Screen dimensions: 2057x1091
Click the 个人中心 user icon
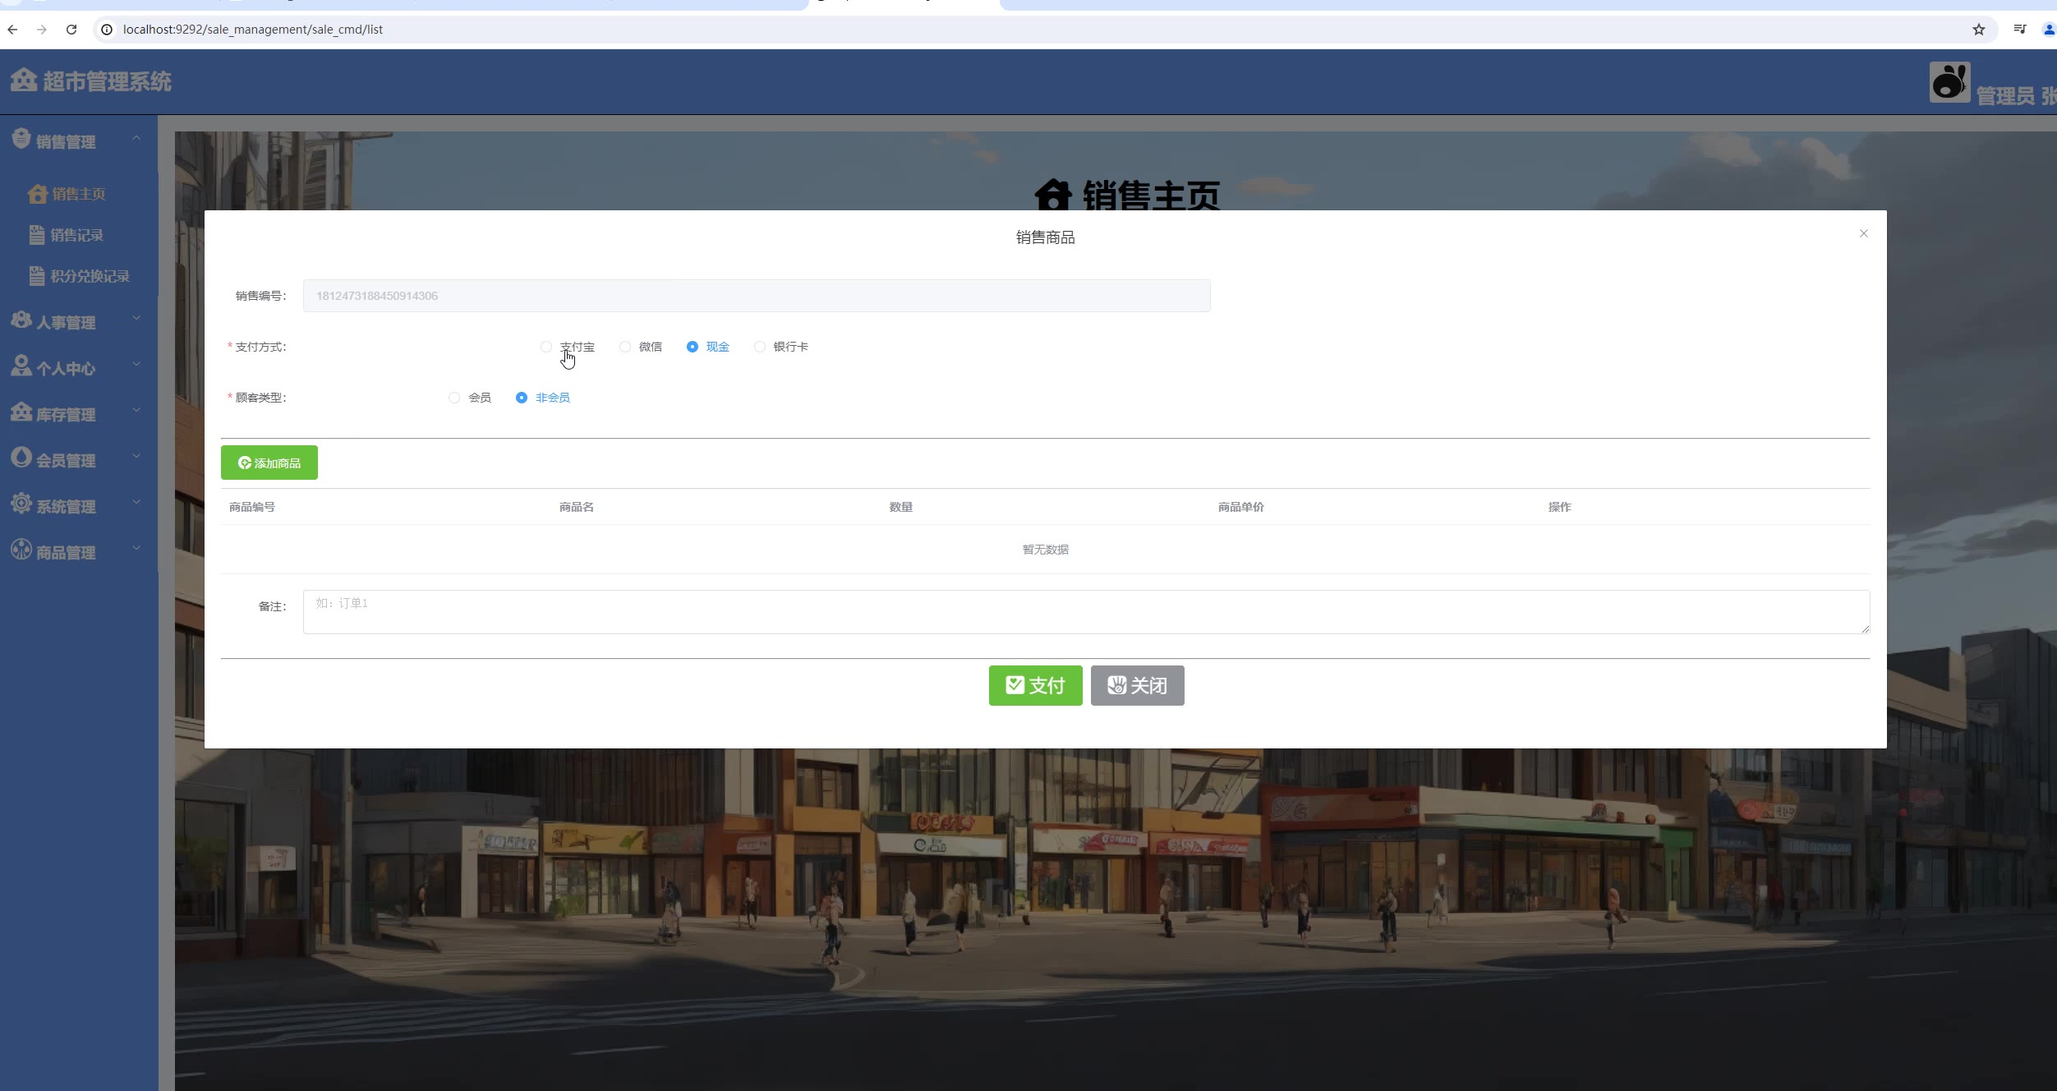pyautogui.click(x=21, y=366)
